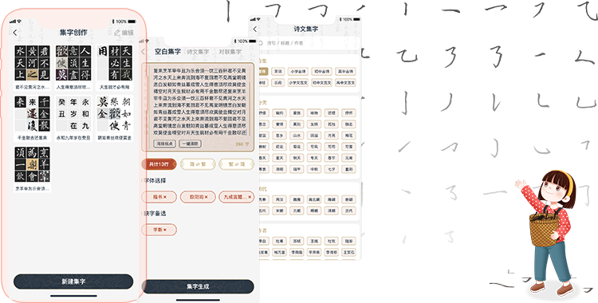Screen dimensions: 598x303
Task: Remove the 楷书 font tag
Action: (164, 197)
